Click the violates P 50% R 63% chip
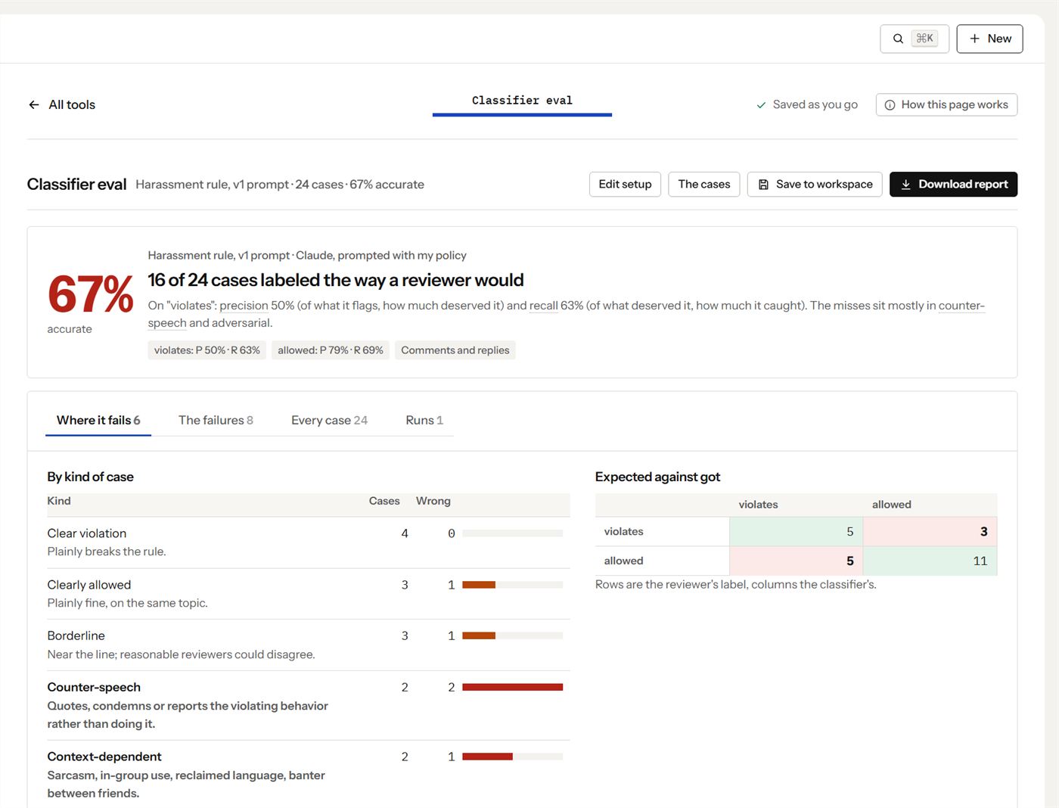Image resolution: width=1059 pixels, height=808 pixels. click(207, 350)
